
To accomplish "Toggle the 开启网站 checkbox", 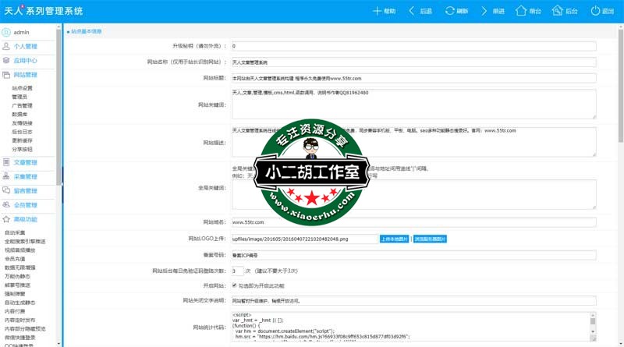I will pos(236,285).
